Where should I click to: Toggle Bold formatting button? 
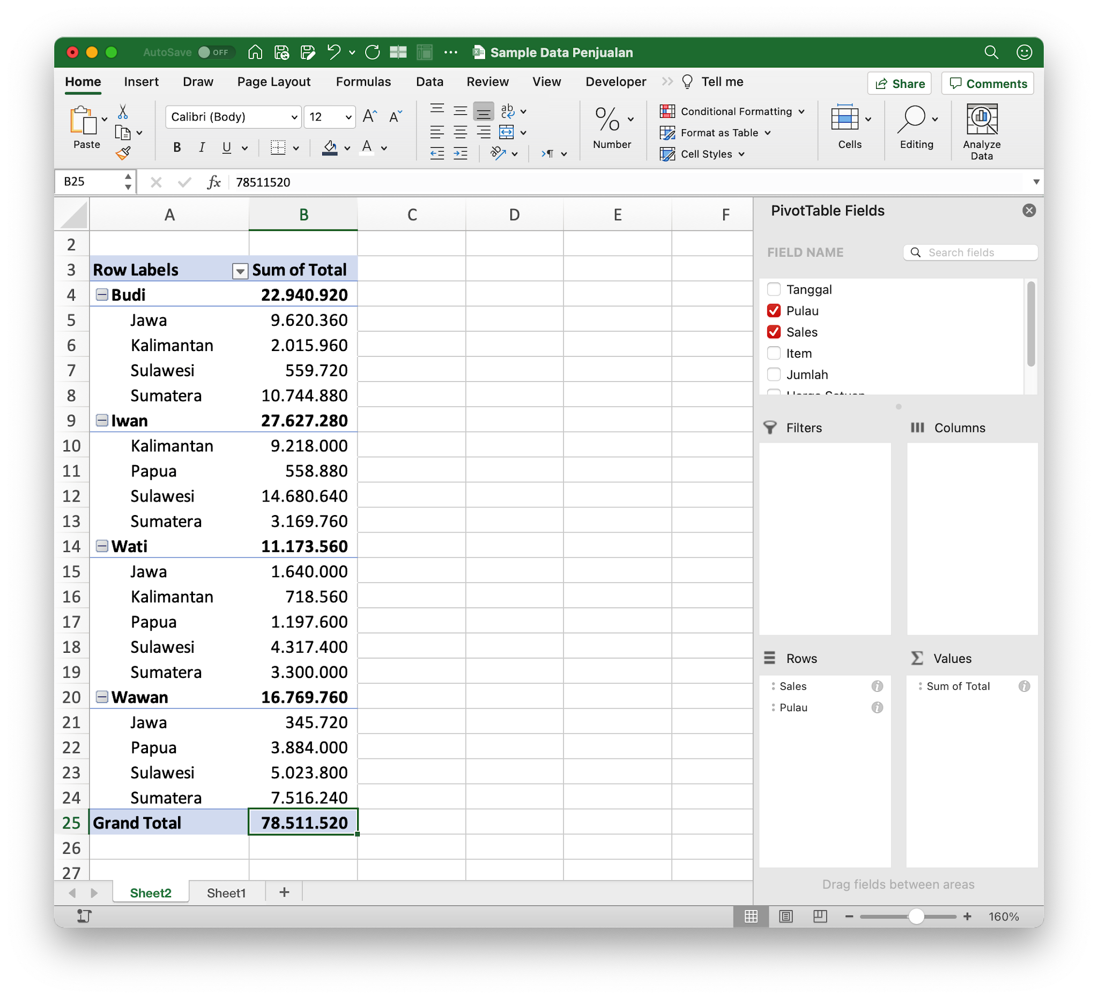click(176, 147)
